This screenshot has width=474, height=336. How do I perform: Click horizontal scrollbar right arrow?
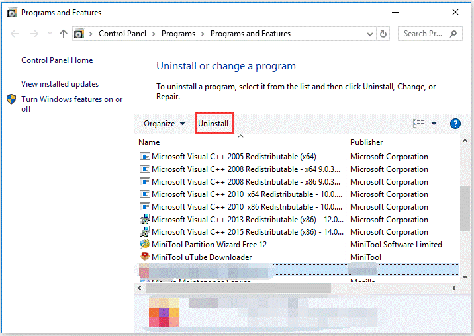(x=454, y=288)
